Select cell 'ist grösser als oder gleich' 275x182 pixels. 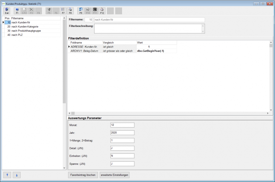coord(119,51)
